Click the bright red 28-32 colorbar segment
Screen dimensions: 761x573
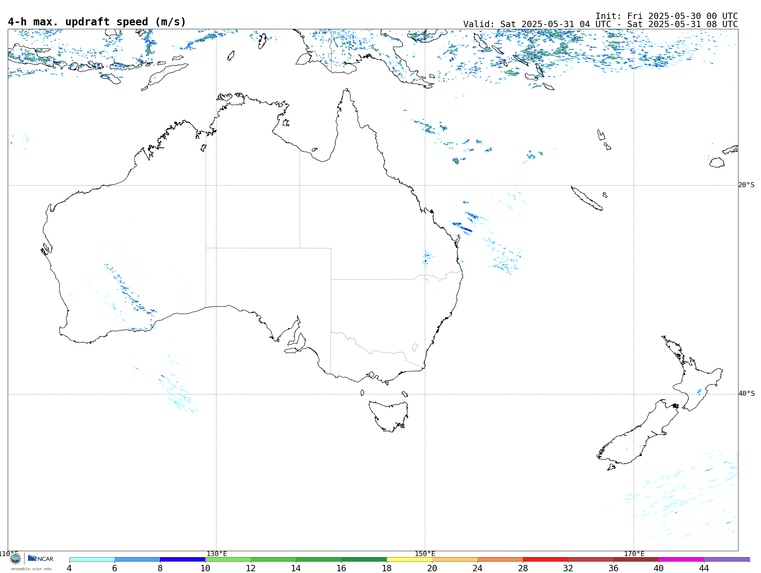[545, 560]
